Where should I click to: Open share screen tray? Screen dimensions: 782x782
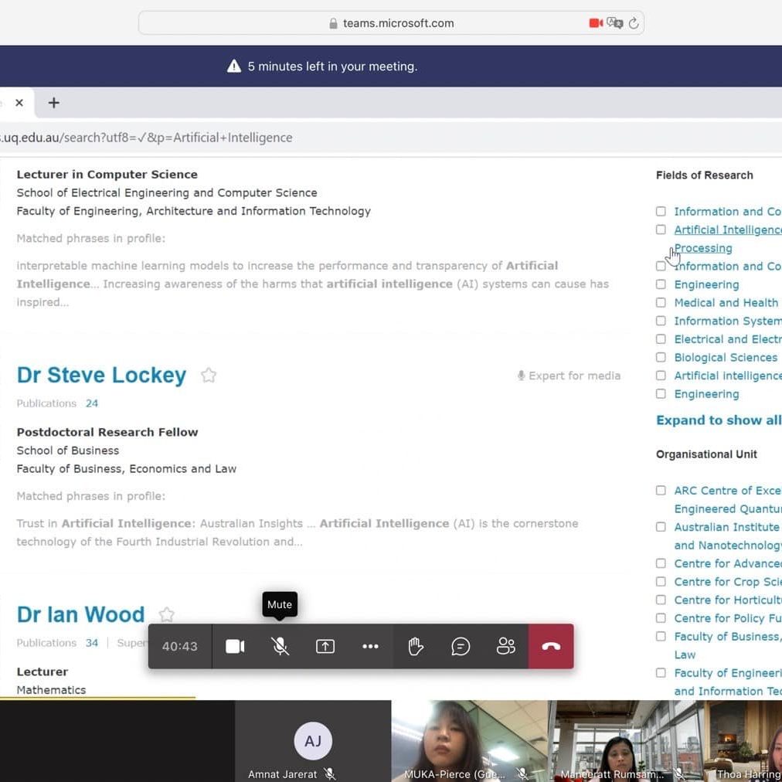325,646
